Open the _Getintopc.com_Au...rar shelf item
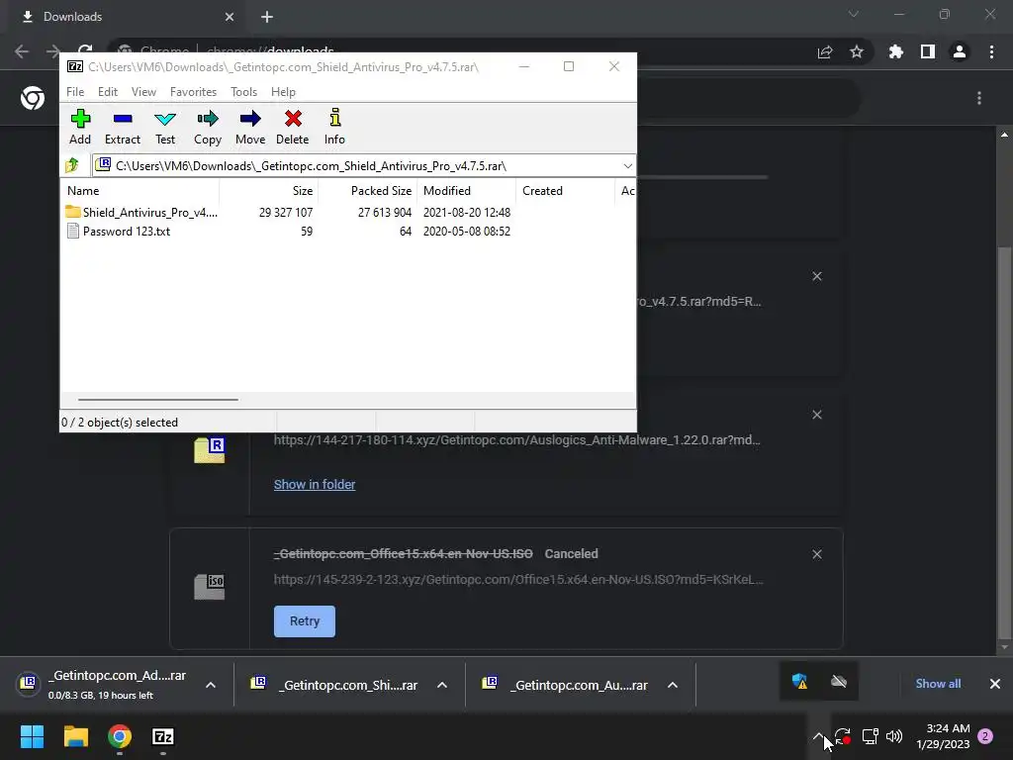Viewport: 1013px width, 760px height. point(566,685)
